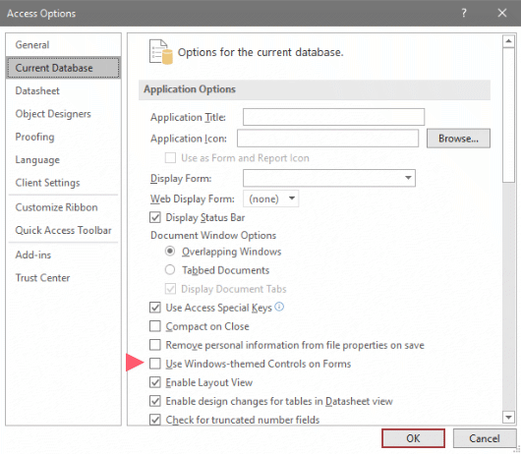Click the Application Icon path field
This screenshot has width=521, height=454.
pos(327,139)
